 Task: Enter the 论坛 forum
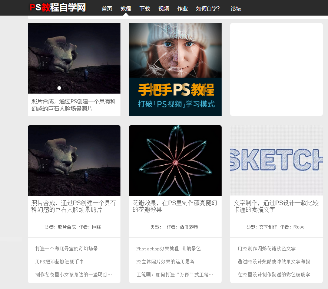[x=236, y=9]
